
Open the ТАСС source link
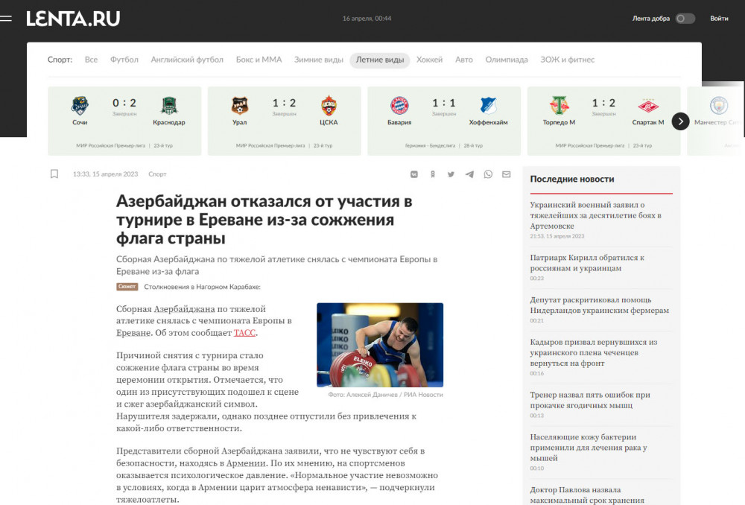[x=244, y=333]
